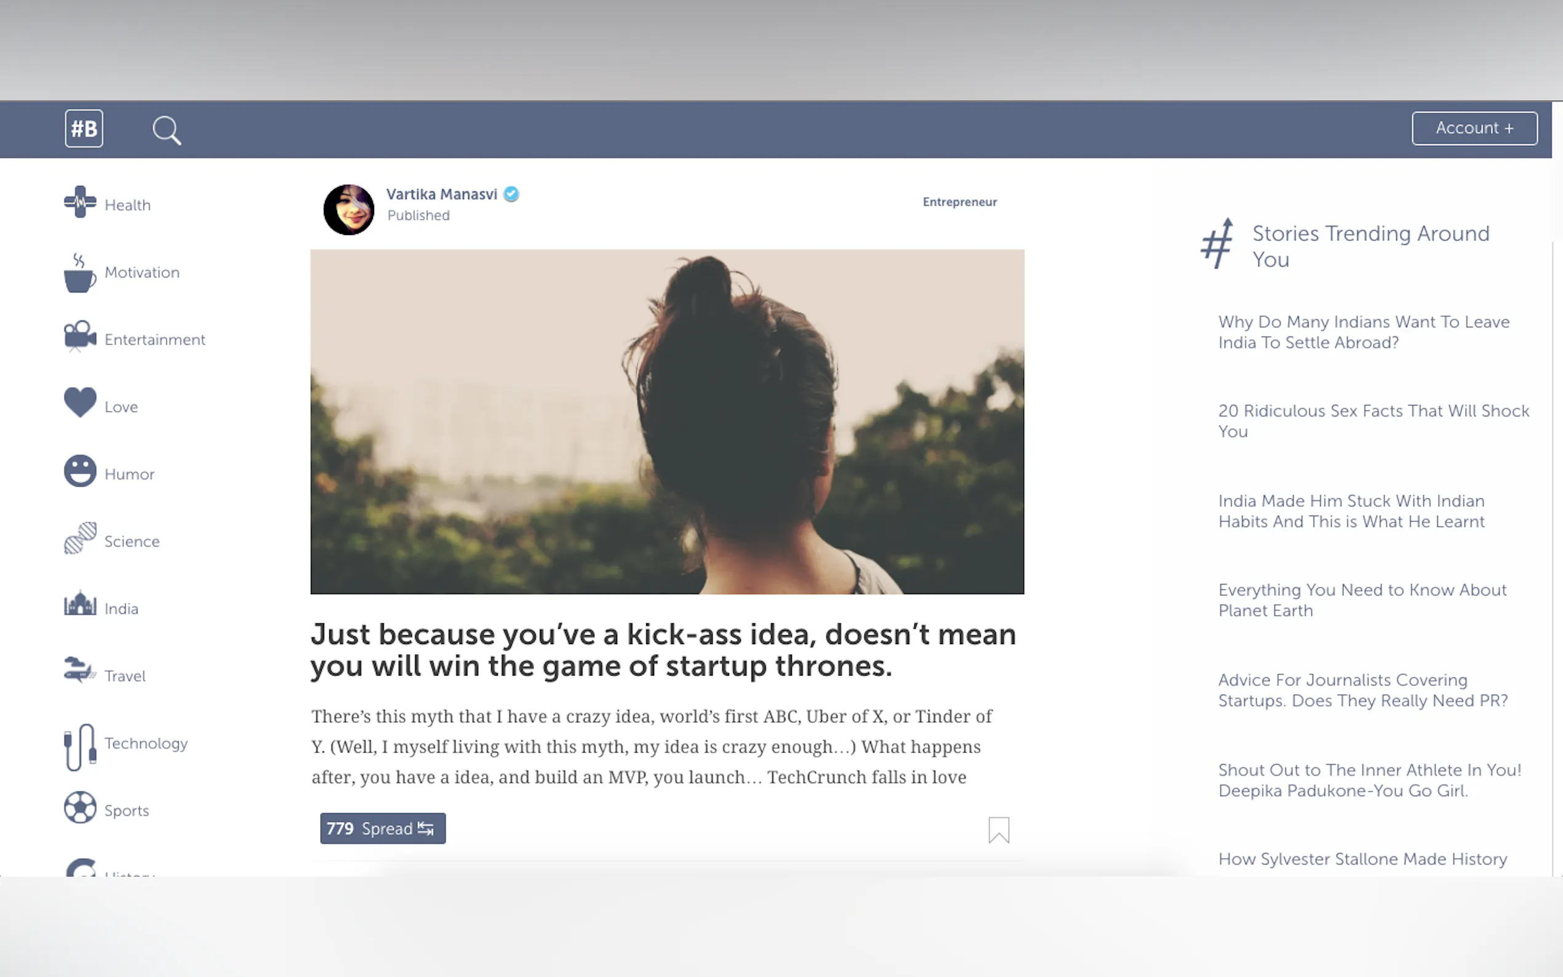The width and height of the screenshot is (1563, 977).
Task: Click the Humor smiley face icon
Action: [80, 471]
